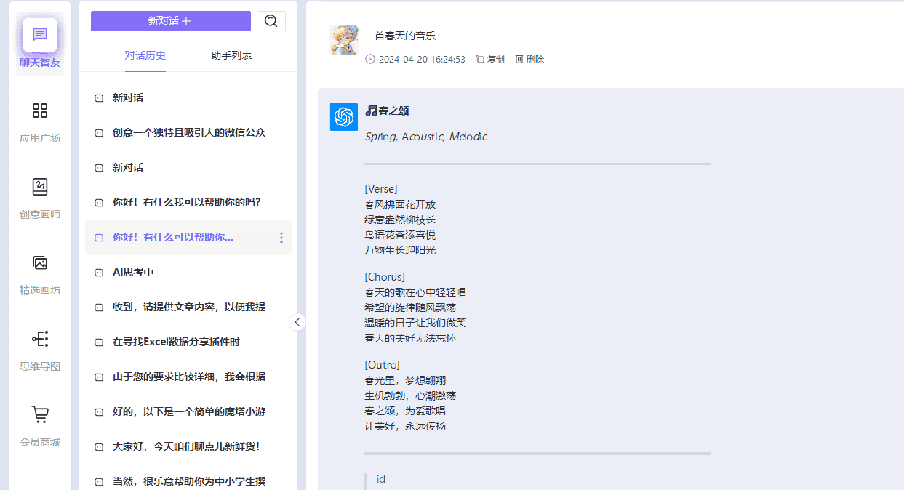Click the copy icon next to 复制
This screenshot has height=490, width=904.
click(481, 59)
